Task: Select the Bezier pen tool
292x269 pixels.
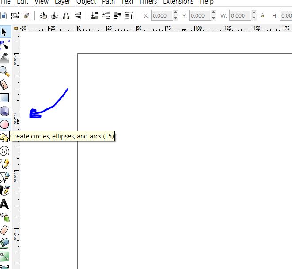Action: pyautogui.click(x=4, y=177)
